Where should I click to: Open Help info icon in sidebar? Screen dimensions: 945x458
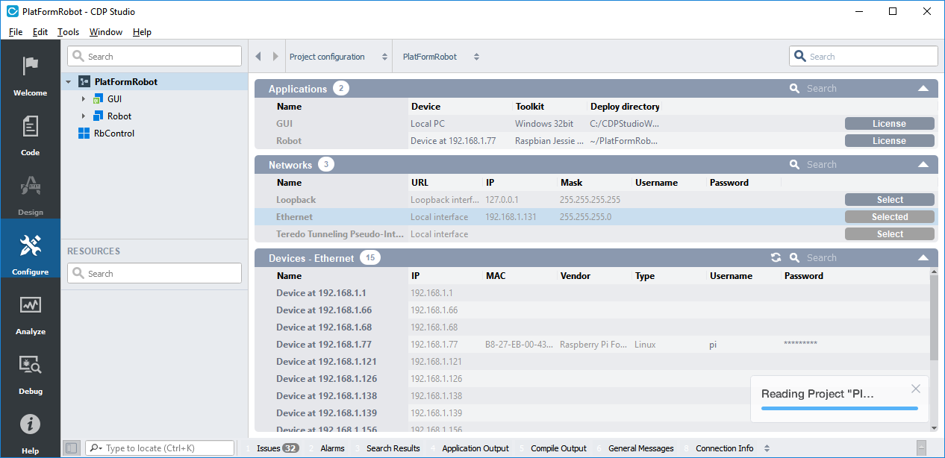[x=30, y=424]
